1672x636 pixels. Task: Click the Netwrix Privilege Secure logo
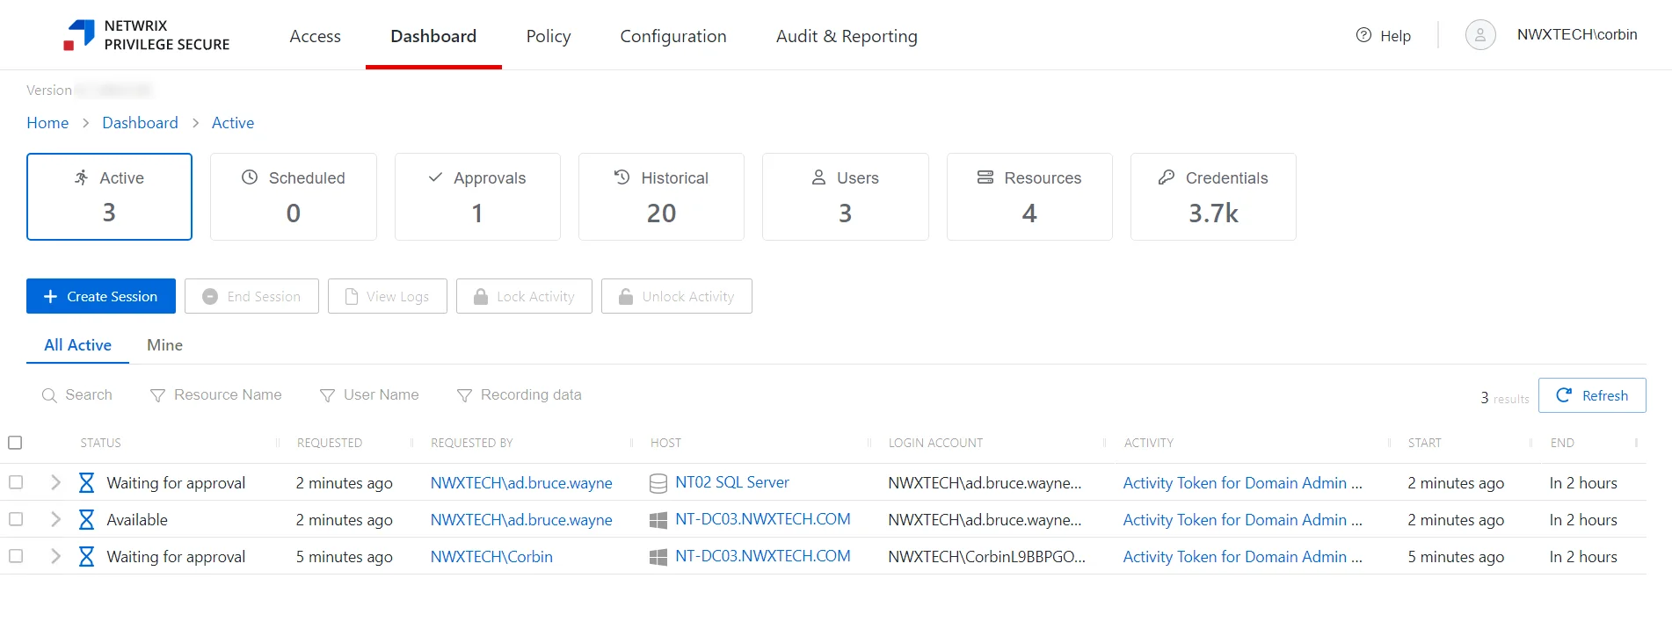pos(146,35)
